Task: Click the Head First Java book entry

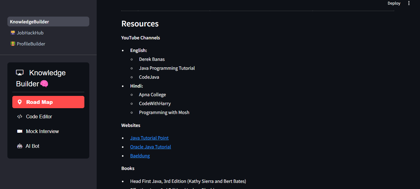Action: (x=188, y=181)
